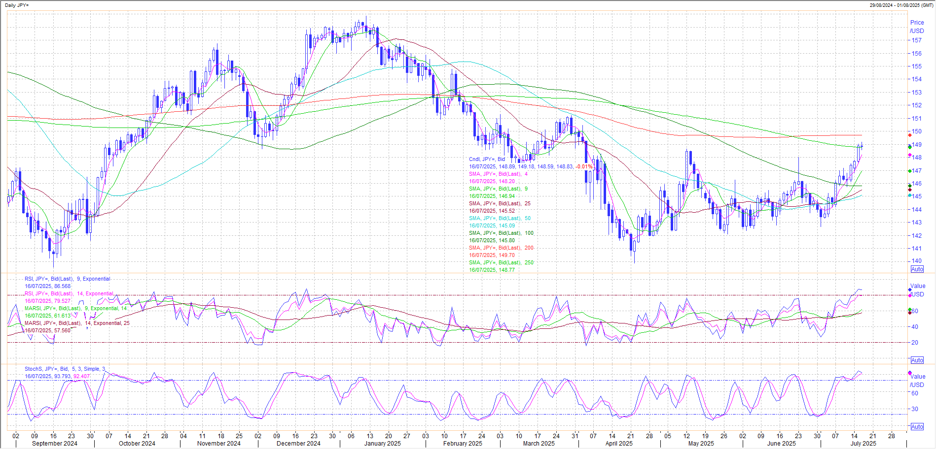Screen dimensions: 936x449
Task: Click the SMA 4 value '16/07/2025, 148.20'
Action: (492, 182)
